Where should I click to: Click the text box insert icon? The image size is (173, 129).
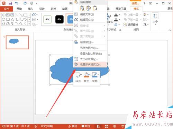34,19
